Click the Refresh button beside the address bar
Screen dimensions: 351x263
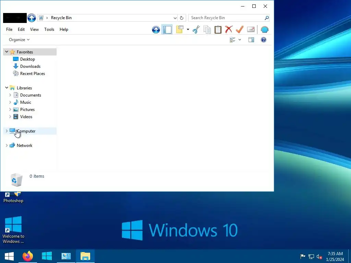[x=182, y=18]
